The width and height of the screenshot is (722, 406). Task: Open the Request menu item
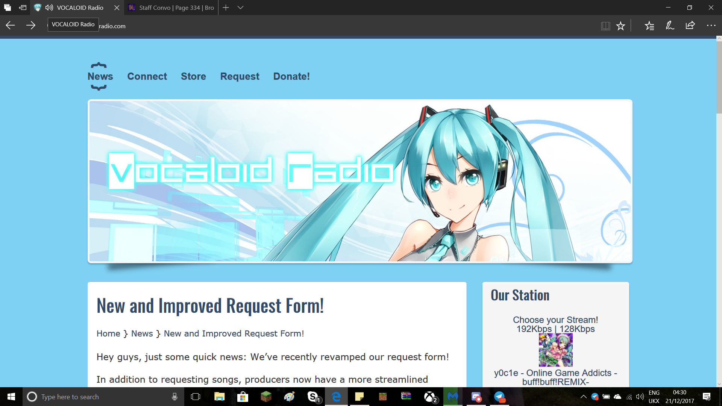240,76
